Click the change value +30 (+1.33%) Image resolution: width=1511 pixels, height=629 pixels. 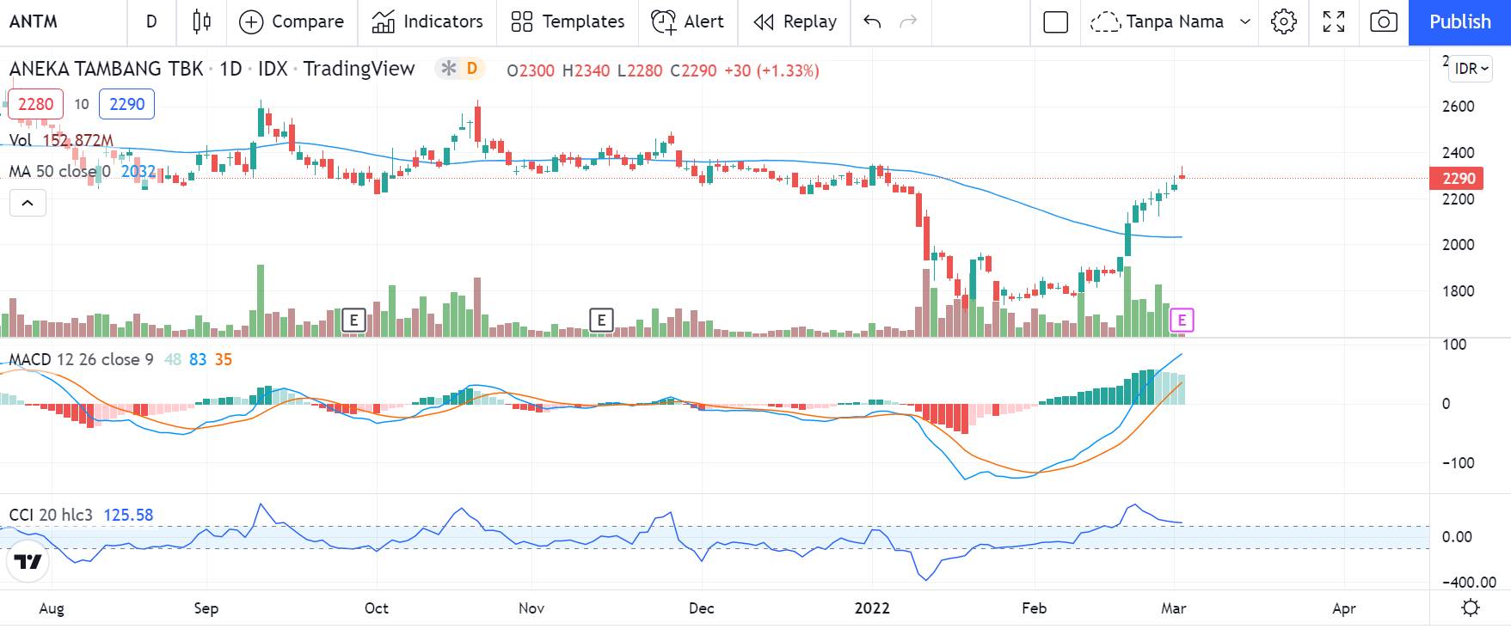point(771,70)
